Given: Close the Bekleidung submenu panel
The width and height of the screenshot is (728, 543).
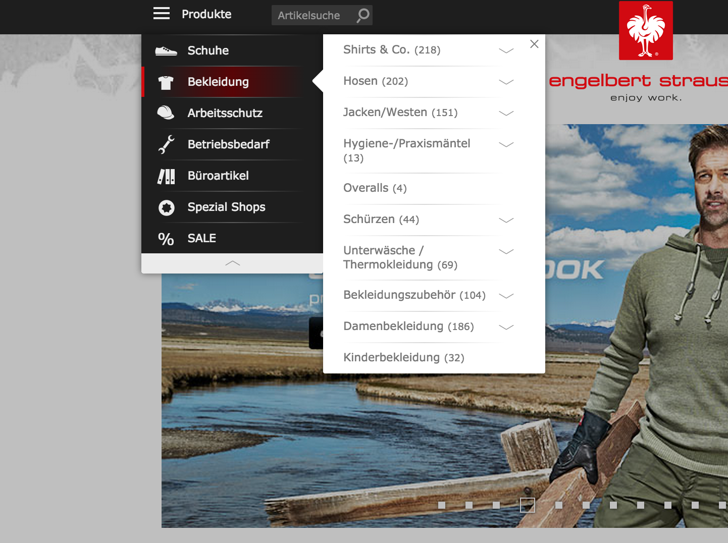Looking at the screenshot, I should point(534,44).
